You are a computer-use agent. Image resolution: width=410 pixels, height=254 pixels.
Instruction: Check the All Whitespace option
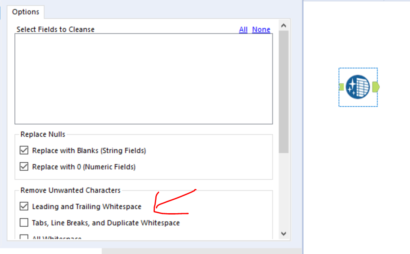[x=24, y=238]
